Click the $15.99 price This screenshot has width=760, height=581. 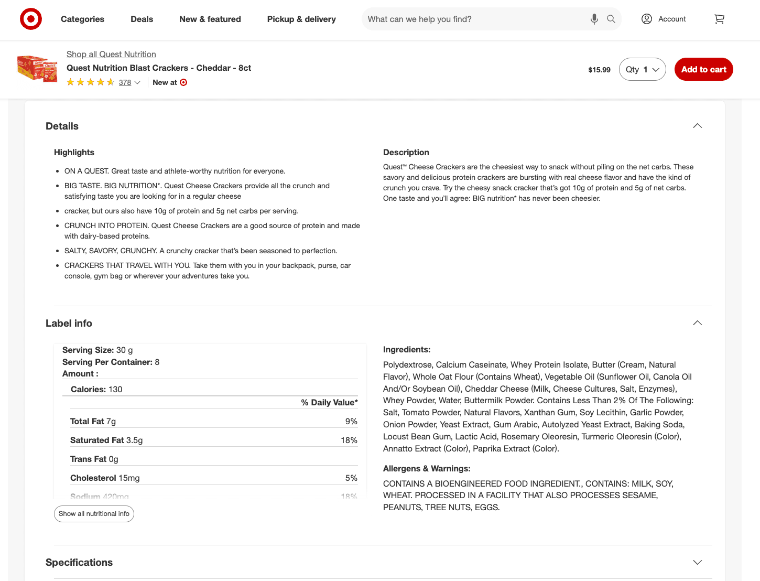click(599, 70)
